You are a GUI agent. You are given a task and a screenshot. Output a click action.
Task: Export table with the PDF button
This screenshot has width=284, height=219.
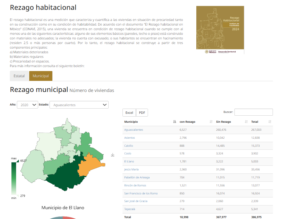point(142,113)
